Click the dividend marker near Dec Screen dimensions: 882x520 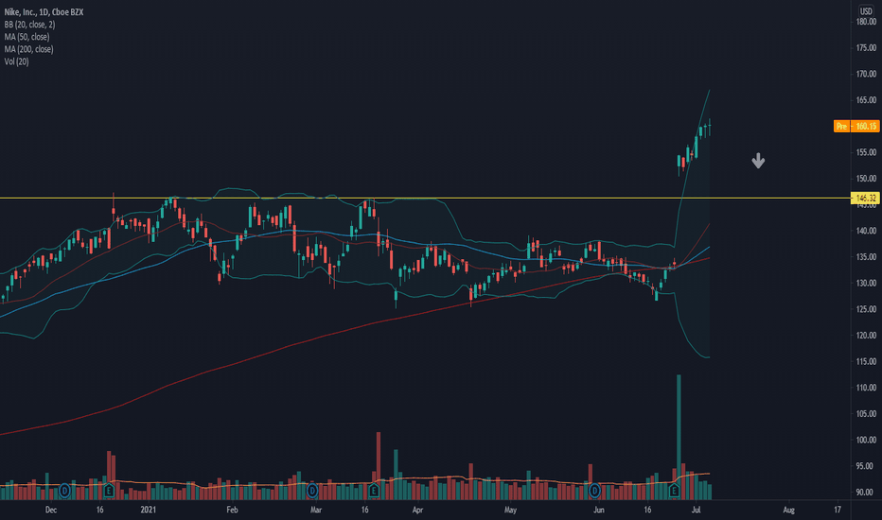64,491
